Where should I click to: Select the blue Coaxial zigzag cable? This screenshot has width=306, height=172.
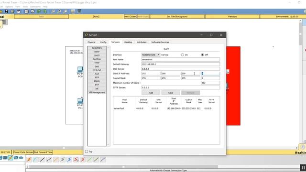(x=69, y=160)
